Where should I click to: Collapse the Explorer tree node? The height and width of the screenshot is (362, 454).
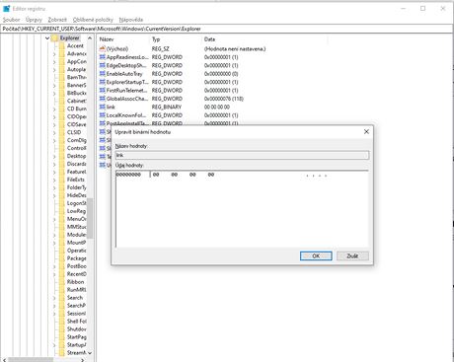[x=47, y=38]
